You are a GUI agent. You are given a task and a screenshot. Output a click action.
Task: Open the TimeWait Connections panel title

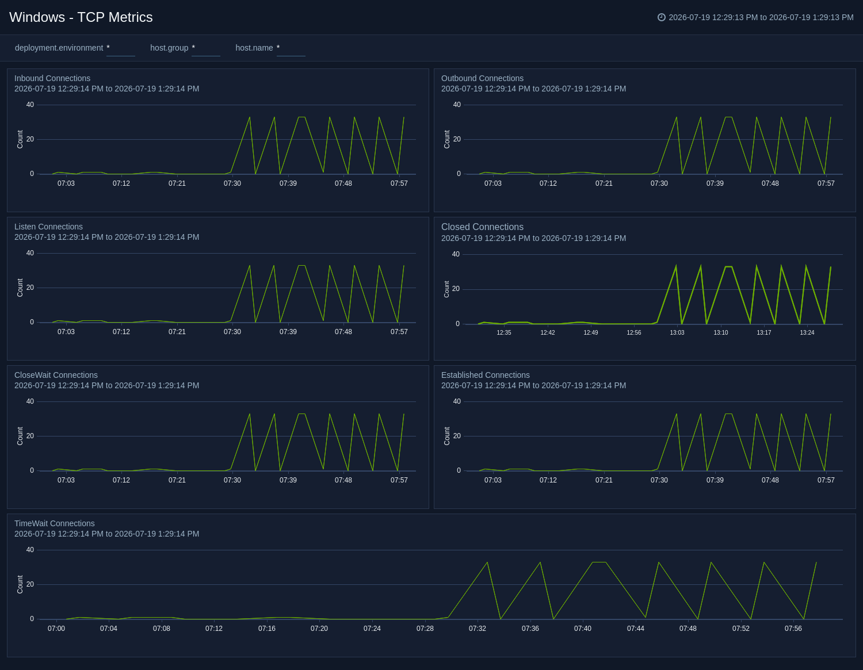click(x=55, y=523)
